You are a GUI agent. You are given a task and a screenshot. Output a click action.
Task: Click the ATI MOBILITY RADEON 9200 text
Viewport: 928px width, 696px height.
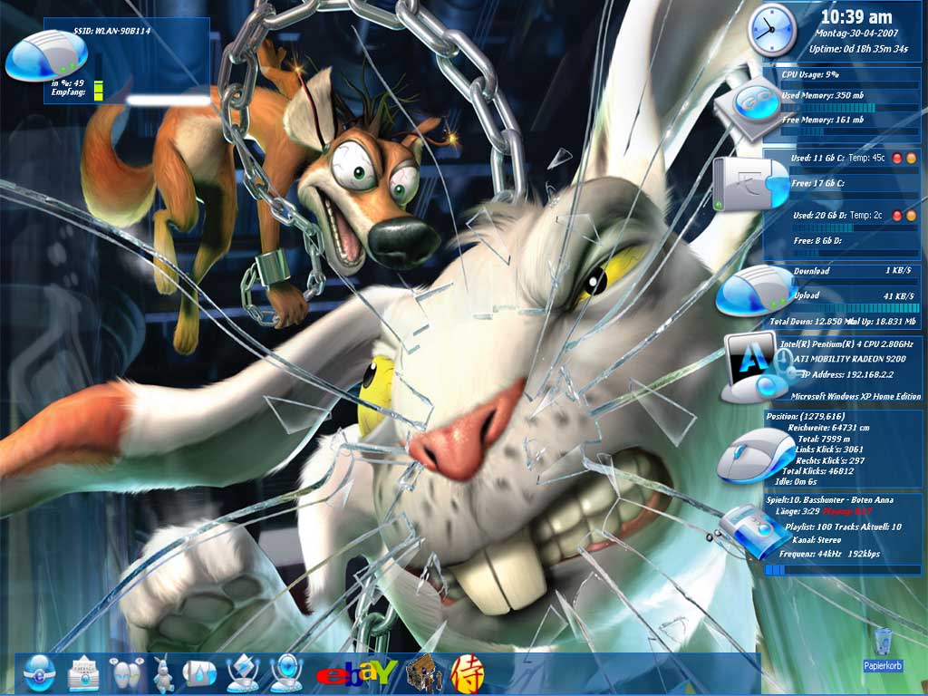coord(850,359)
